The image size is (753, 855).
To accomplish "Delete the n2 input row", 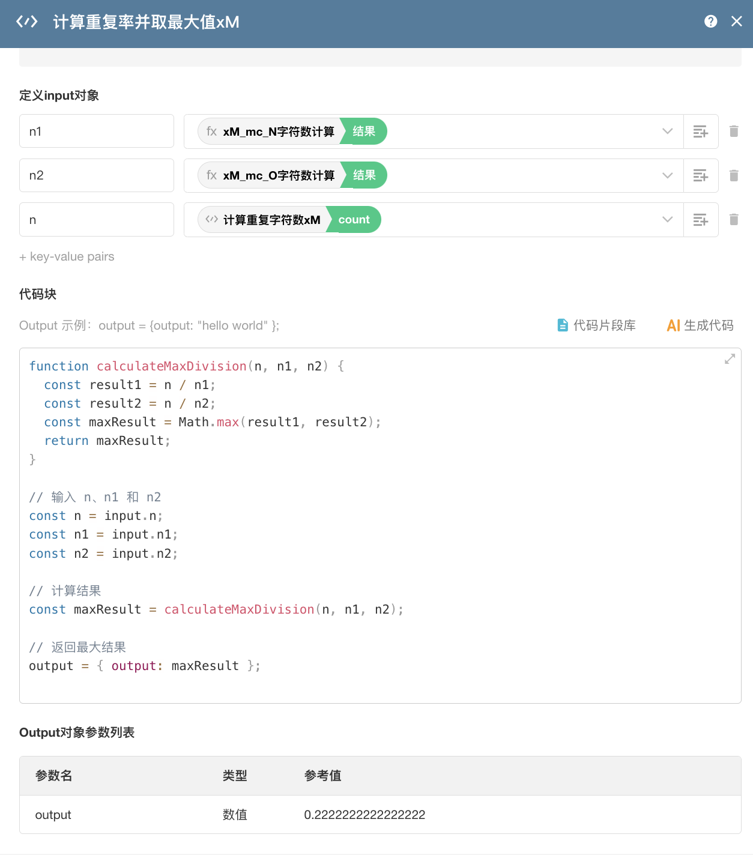I will (x=734, y=175).
